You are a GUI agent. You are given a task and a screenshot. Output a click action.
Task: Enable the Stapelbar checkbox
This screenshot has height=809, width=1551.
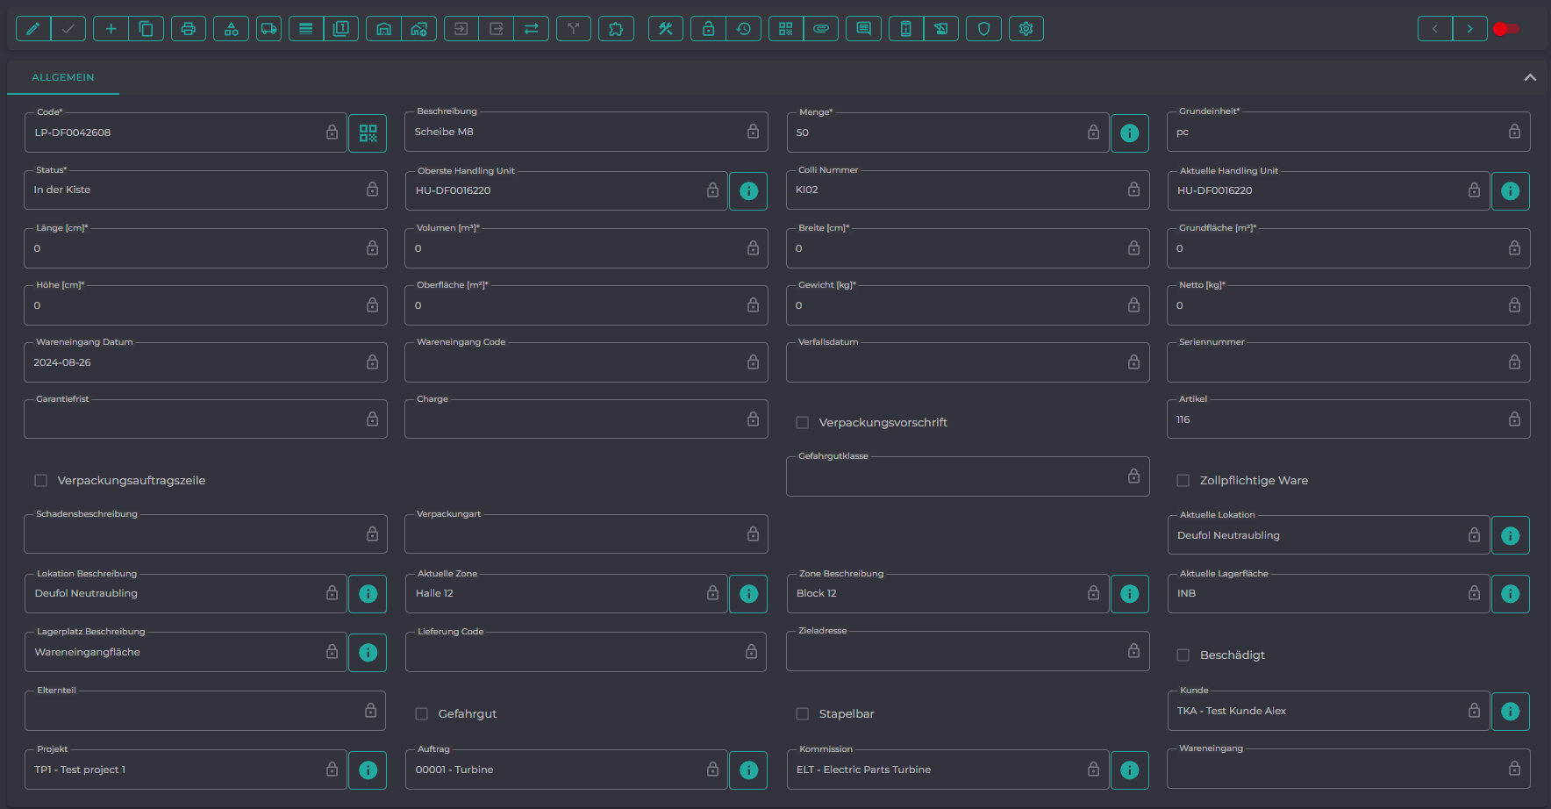point(802,714)
